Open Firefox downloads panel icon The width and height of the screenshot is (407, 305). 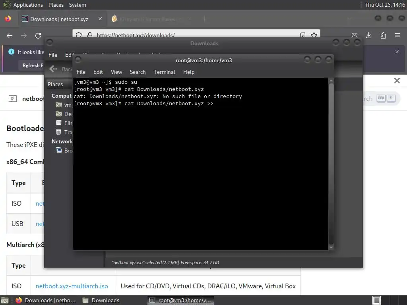tap(368, 35)
